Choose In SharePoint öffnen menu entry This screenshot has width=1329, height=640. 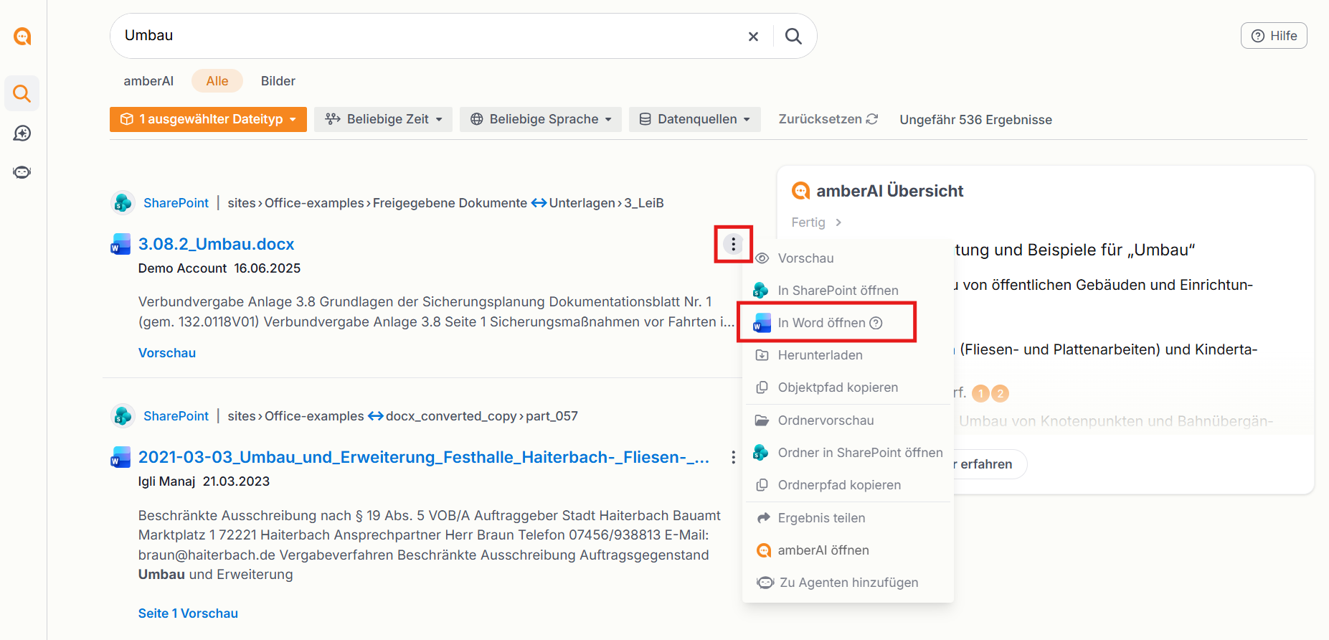(848, 291)
